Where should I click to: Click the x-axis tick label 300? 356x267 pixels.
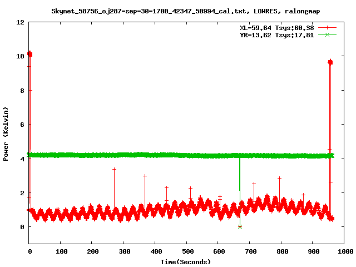pyautogui.click(x=125, y=251)
